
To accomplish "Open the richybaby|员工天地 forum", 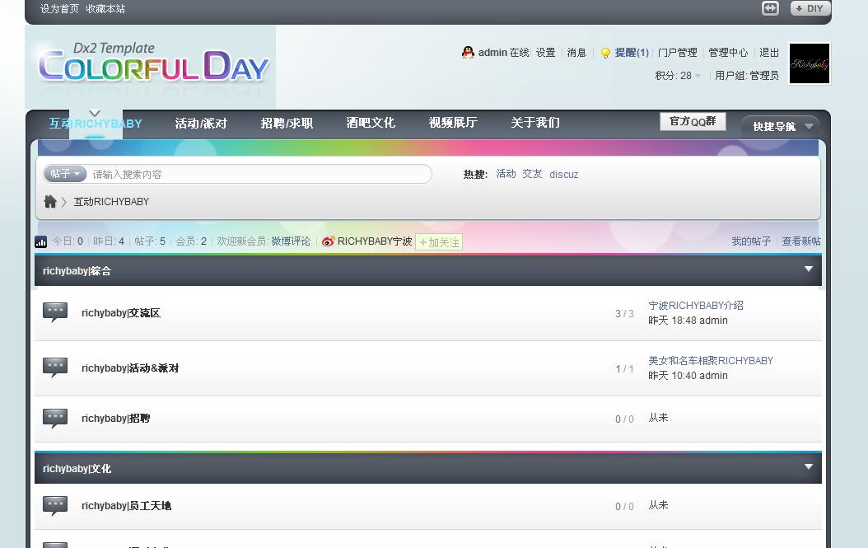I will (x=126, y=506).
